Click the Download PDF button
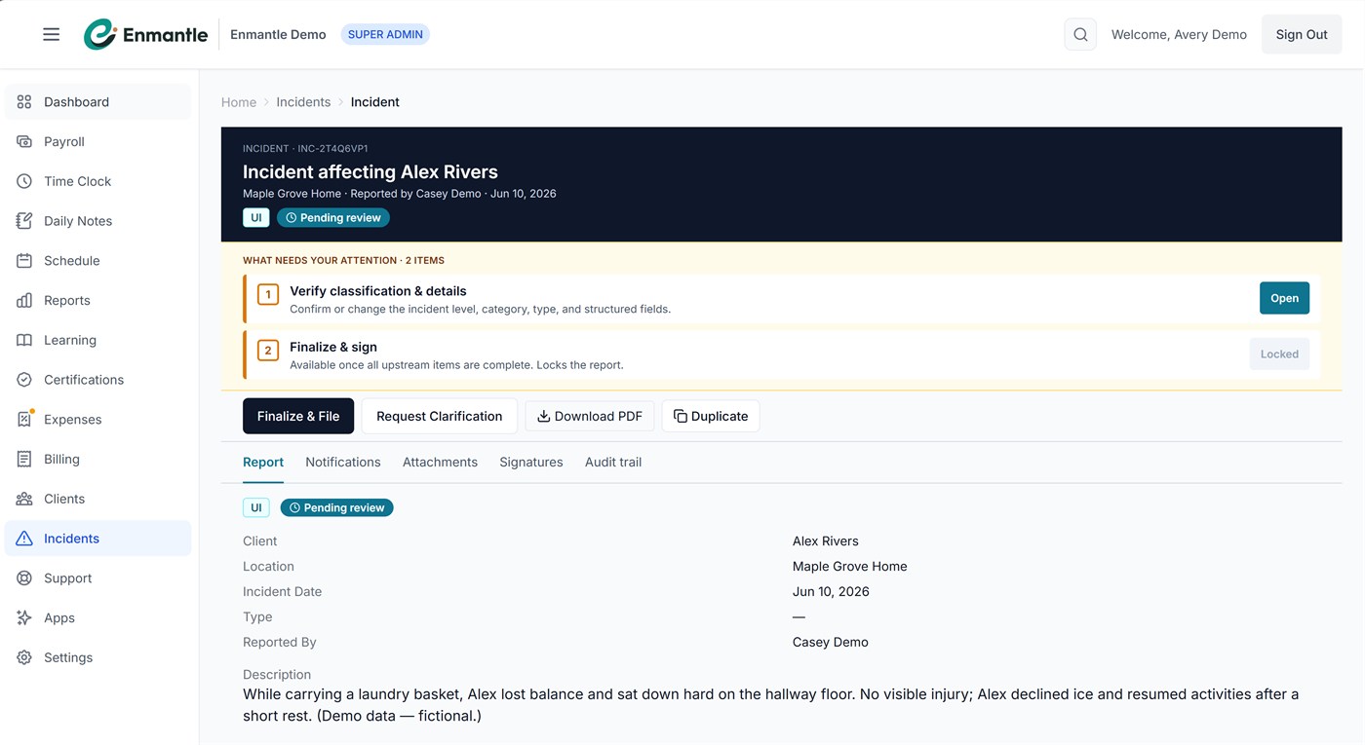 click(590, 416)
